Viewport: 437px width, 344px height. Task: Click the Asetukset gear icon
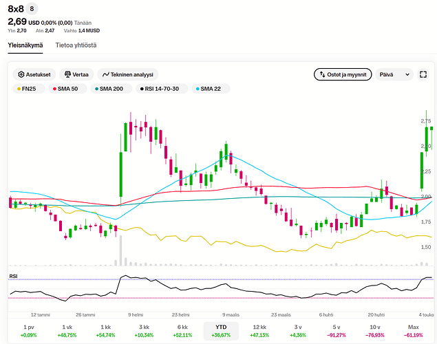pos(21,74)
